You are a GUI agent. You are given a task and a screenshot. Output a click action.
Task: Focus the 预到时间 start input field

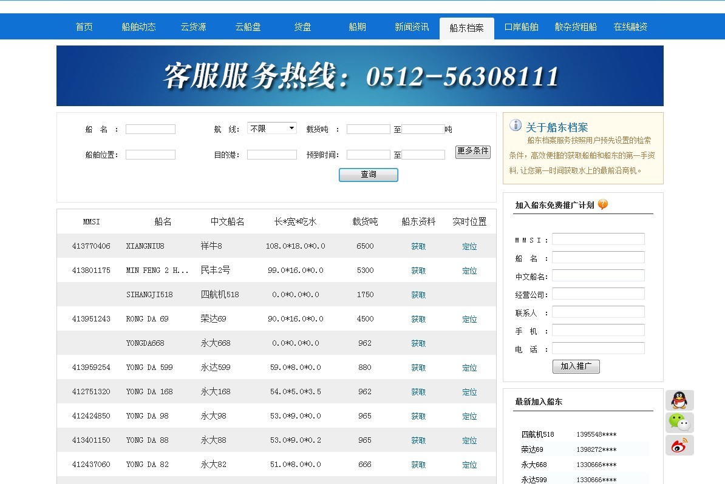(369, 155)
